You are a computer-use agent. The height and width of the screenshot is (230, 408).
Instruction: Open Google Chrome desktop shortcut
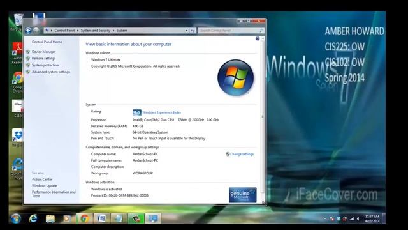(x=18, y=82)
